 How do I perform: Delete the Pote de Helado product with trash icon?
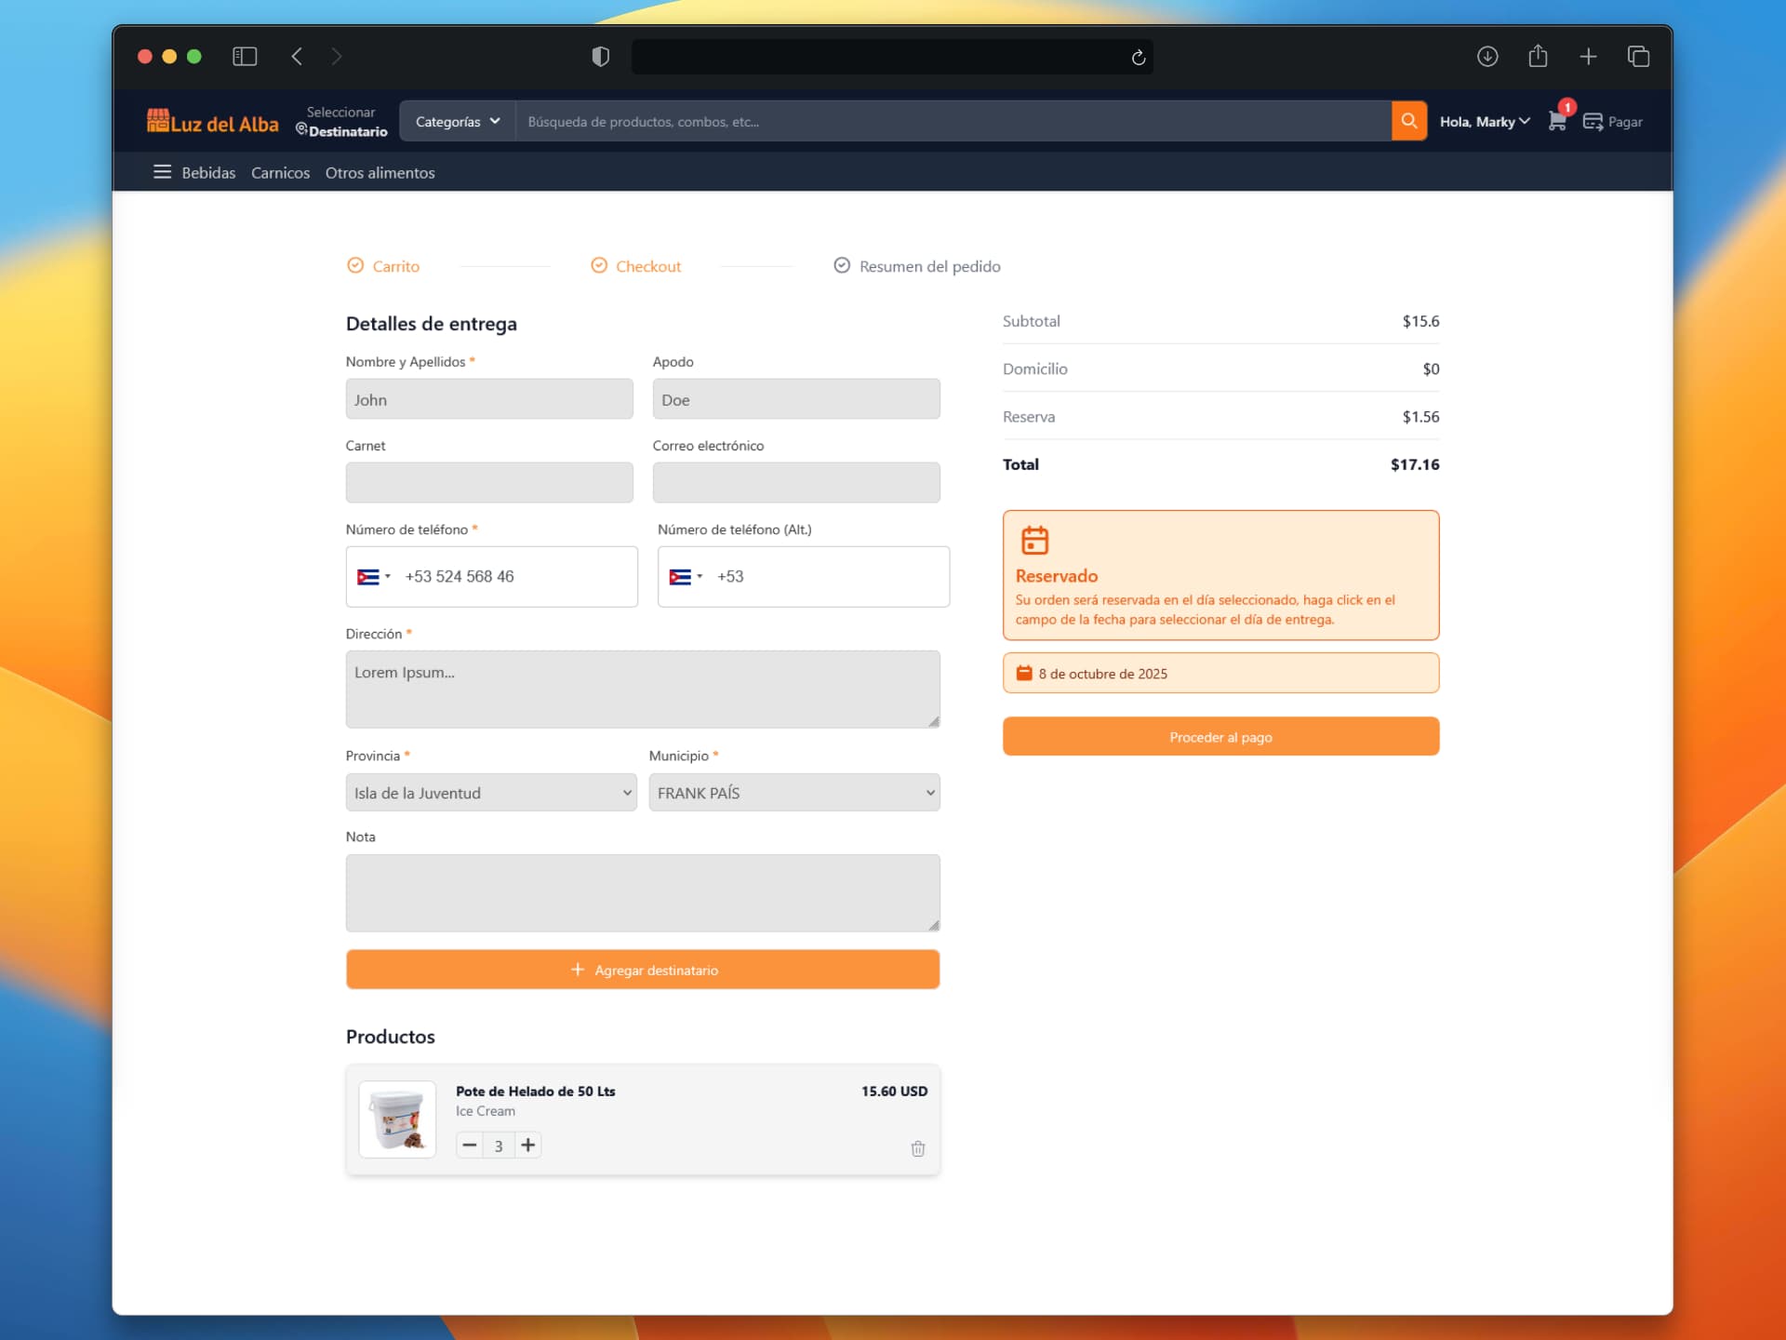(x=917, y=1148)
